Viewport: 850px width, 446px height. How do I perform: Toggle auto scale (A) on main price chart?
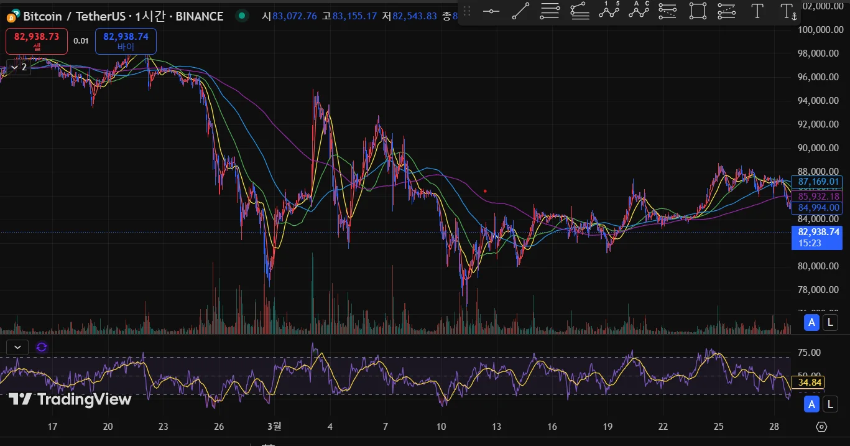coord(811,322)
